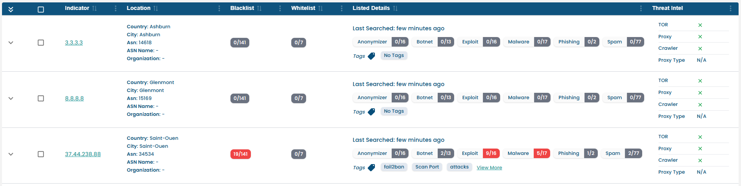Click sort arrows beside Listed Details
Screen dimensions: 741x186
click(395, 8)
